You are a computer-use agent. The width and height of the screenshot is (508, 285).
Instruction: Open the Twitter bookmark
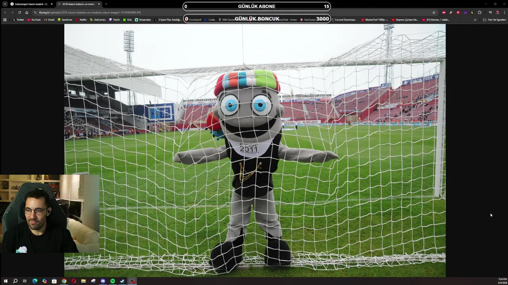coord(18,20)
